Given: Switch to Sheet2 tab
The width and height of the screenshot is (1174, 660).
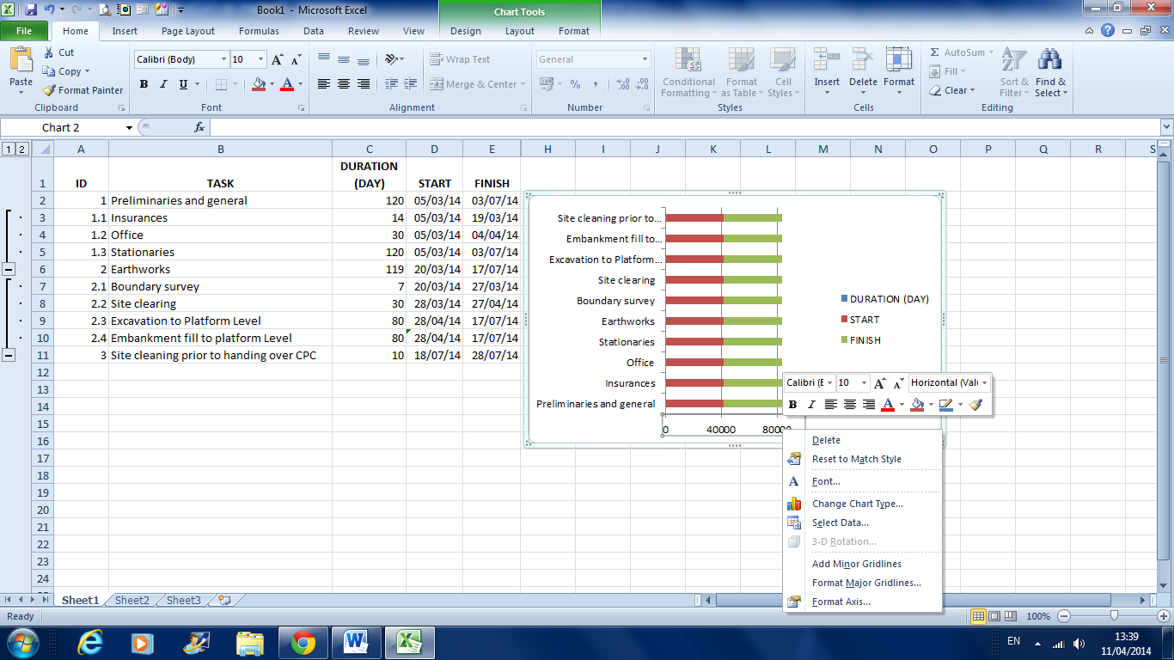Looking at the screenshot, I should (132, 601).
